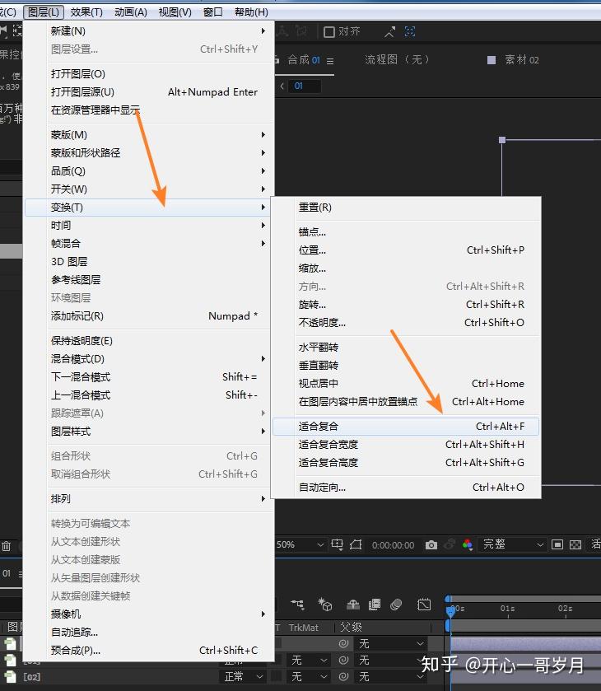Image resolution: width=601 pixels, height=691 pixels.
Task: Open the parent 无 dropdown of the [02] layer
Action: pos(390,676)
